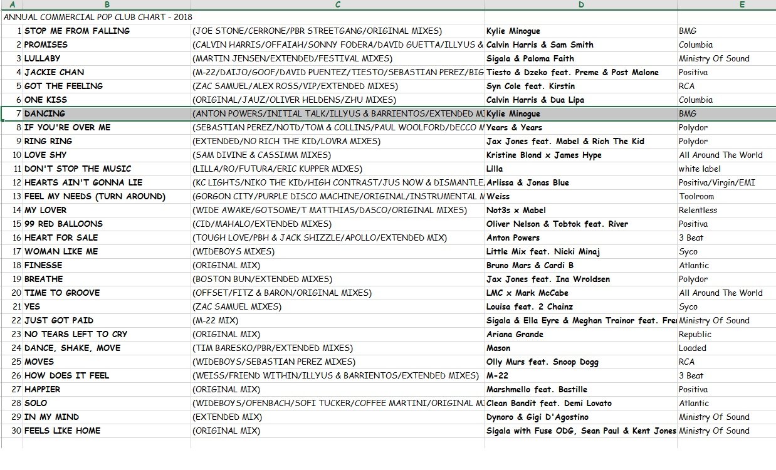This screenshot has height=470, width=776.
Task: Click the '(TIM BARESKO/PBR/EXTENDED MIXES)' cell
Action: point(338,348)
